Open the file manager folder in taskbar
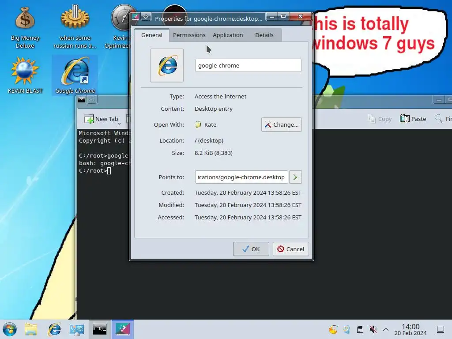452x339 pixels. tap(31, 329)
